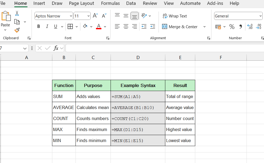Image resolution: width=264 pixels, height=163 pixels.
Task: Align text right
Action: pos(134,27)
